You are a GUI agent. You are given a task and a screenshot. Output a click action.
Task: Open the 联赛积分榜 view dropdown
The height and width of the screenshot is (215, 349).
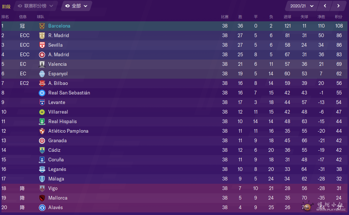click(36, 6)
